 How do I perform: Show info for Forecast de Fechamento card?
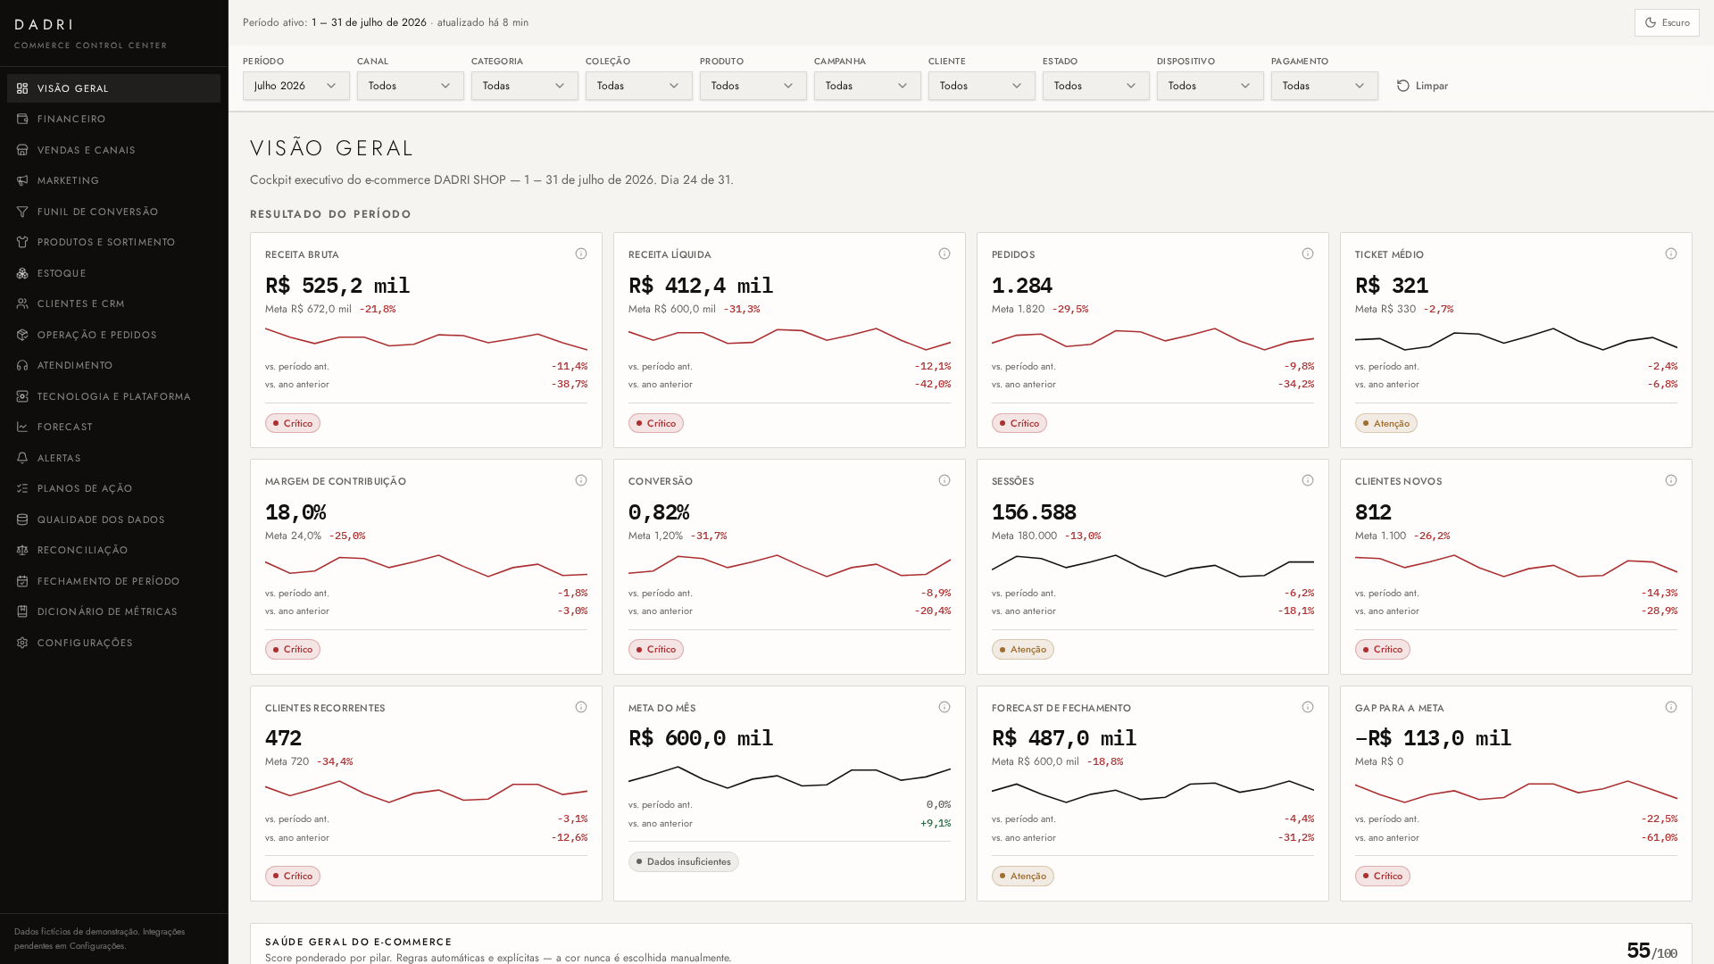click(1308, 708)
